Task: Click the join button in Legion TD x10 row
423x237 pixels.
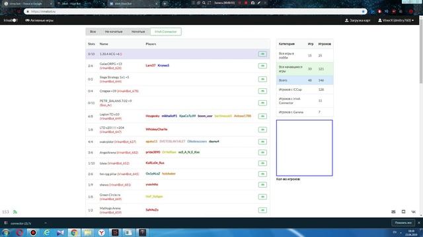Action: click(x=262, y=116)
